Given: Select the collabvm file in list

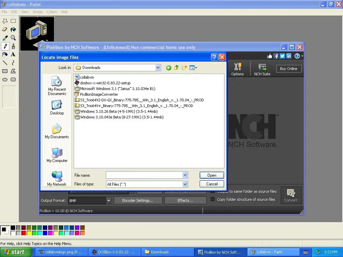Looking at the screenshot, I should coord(84,77).
